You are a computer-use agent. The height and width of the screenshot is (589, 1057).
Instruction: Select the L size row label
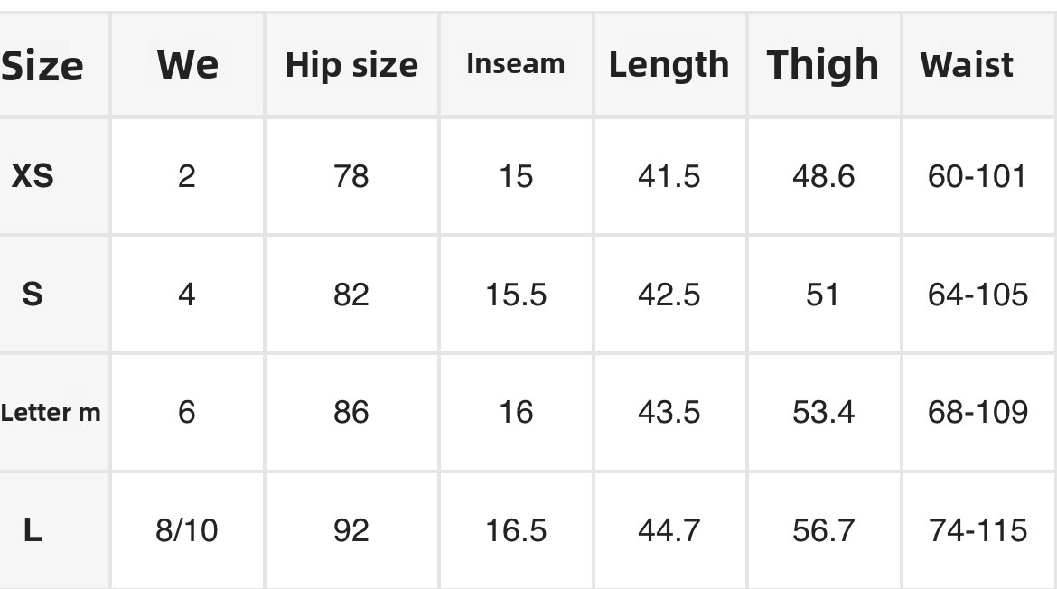pyautogui.click(x=33, y=530)
